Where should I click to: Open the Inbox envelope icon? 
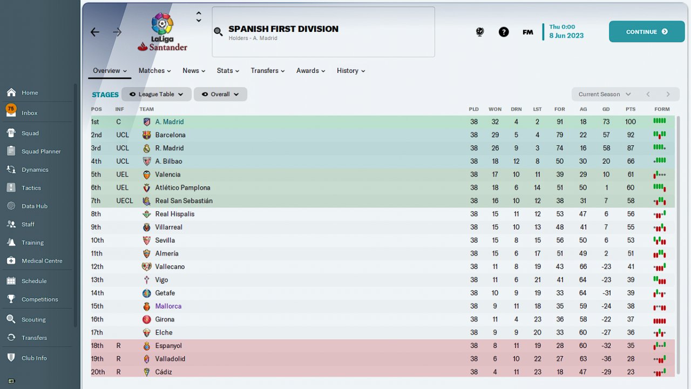click(11, 113)
